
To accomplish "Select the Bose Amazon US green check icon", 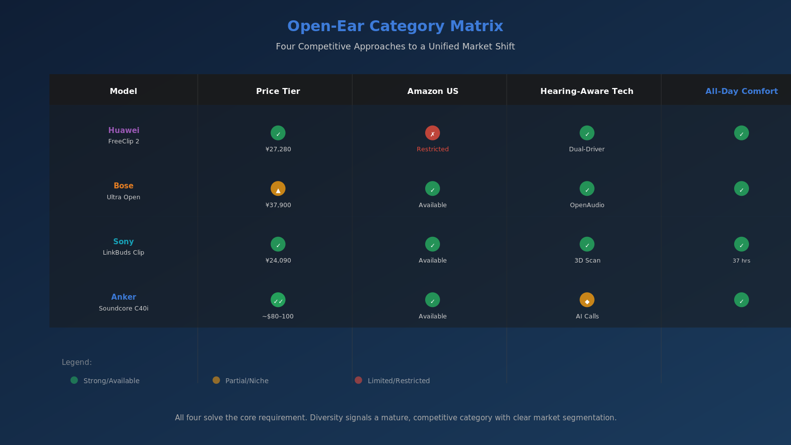I will pyautogui.click(x=433, y=188).
